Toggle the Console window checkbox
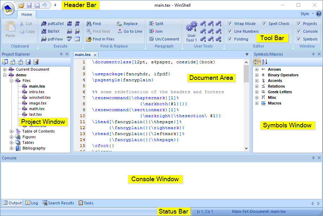323x216 pixels. 298,31
